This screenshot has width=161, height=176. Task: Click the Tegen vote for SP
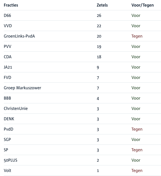tap(137, 150)
